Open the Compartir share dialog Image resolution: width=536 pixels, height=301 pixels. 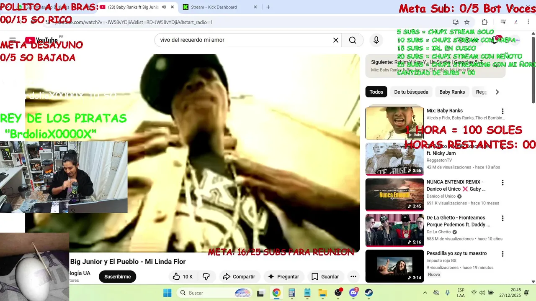pyautogui.click(x=239, y=277)
